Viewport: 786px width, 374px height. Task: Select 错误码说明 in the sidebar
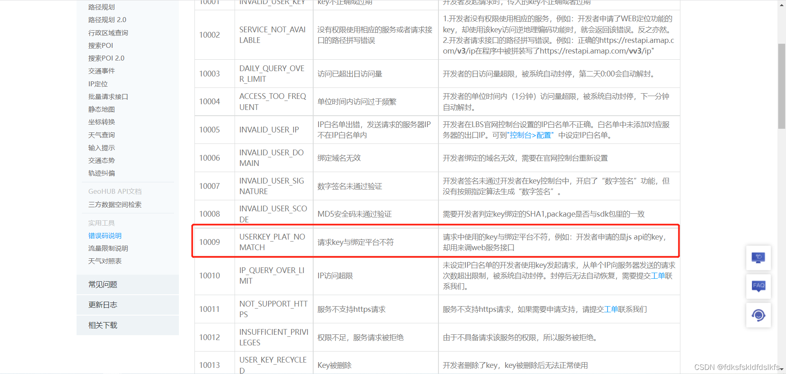click(x=105, y=235)
